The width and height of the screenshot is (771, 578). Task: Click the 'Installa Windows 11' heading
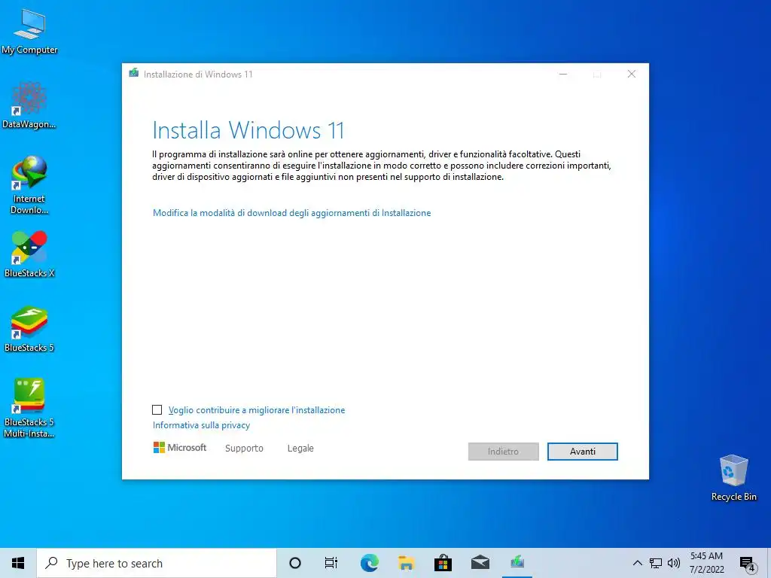(x=248, y=130)
